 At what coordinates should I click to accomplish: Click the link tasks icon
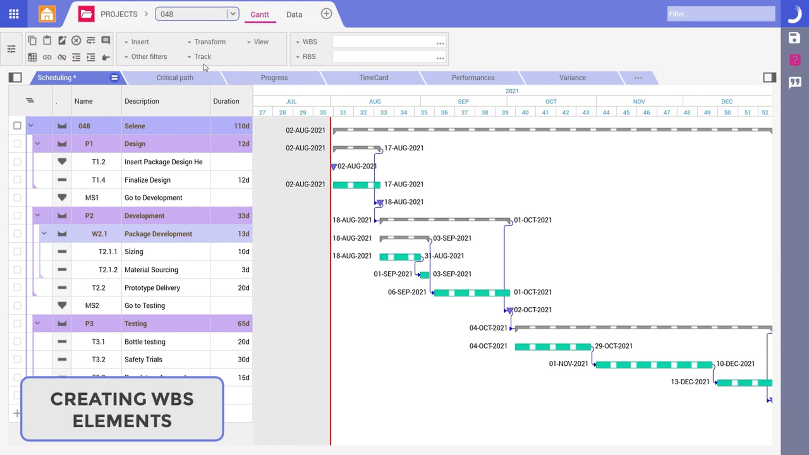[47, 57]
